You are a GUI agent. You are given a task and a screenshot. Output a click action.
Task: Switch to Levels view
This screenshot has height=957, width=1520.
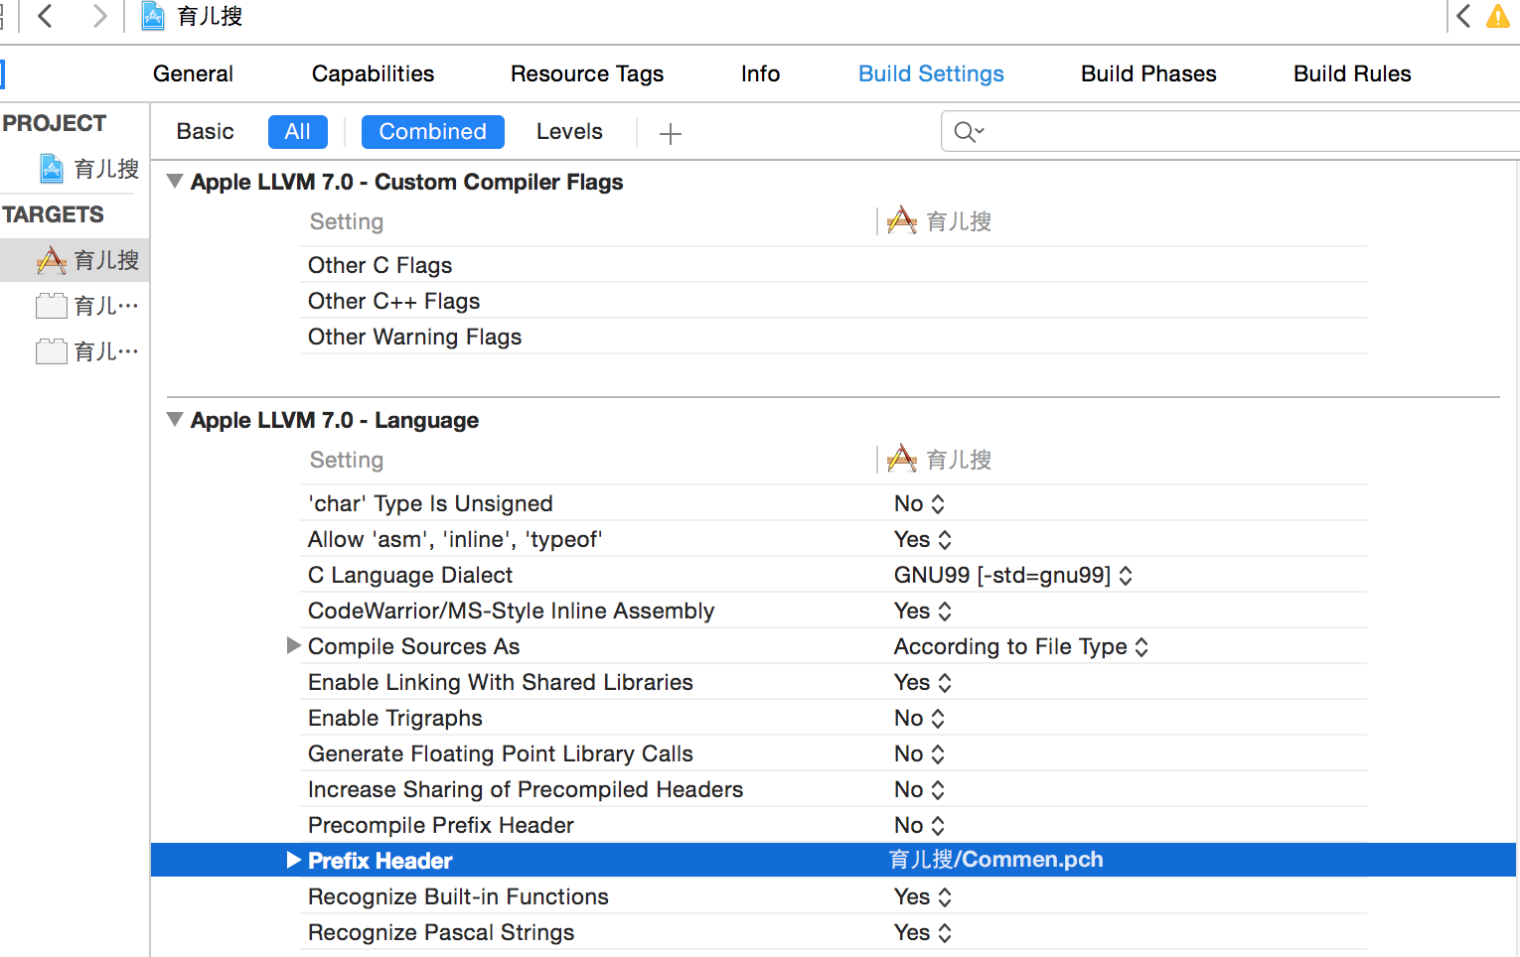pyautogui.click(x=569, y=132)
